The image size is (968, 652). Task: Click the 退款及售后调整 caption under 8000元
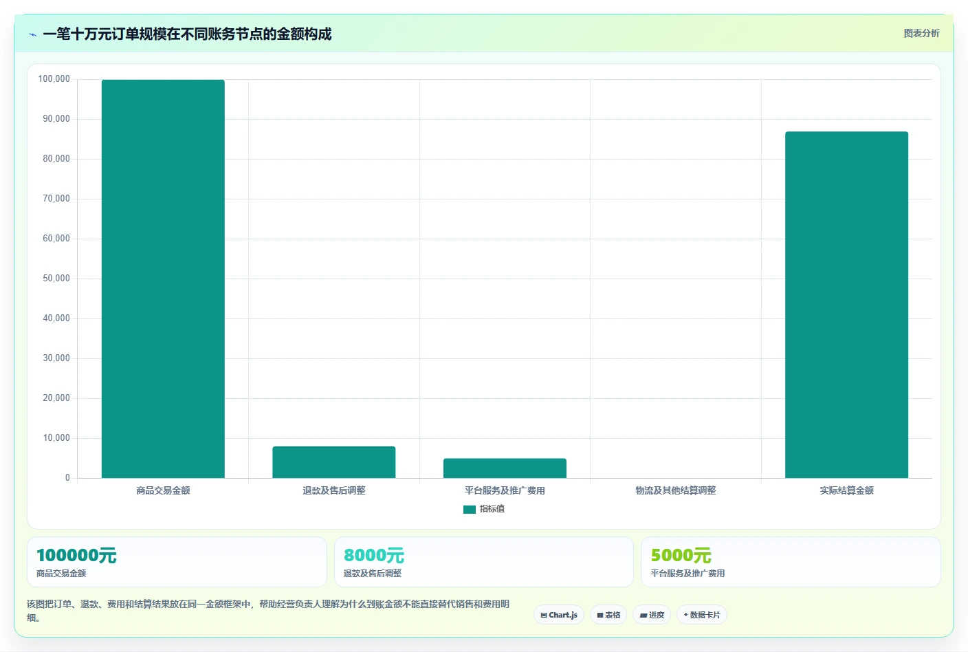pyautogui.click(x=373, y=574)
